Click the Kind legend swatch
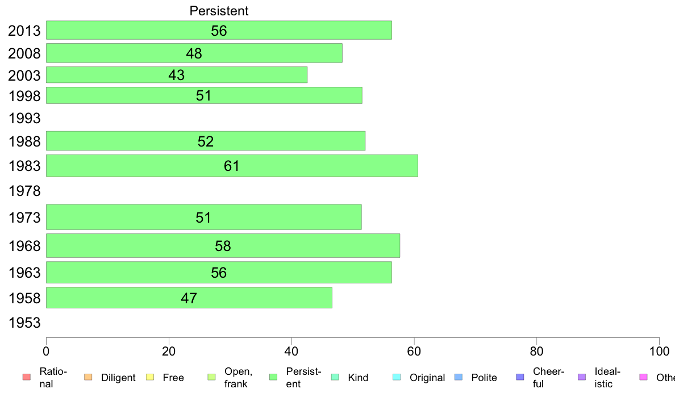 click(335, 377)
